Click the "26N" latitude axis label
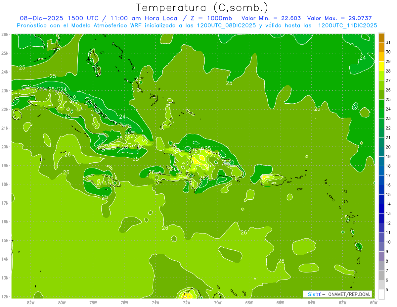 pyautogui.click(x=5, y=34)
